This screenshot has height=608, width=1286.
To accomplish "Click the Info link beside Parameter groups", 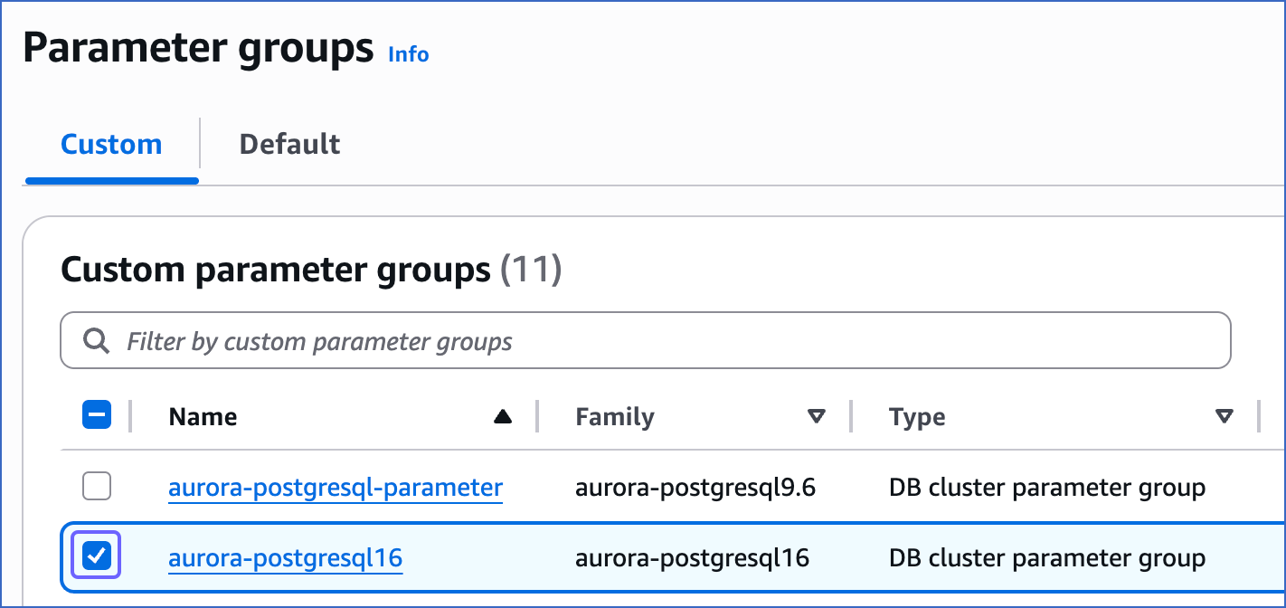I will [x=408, y=54].
